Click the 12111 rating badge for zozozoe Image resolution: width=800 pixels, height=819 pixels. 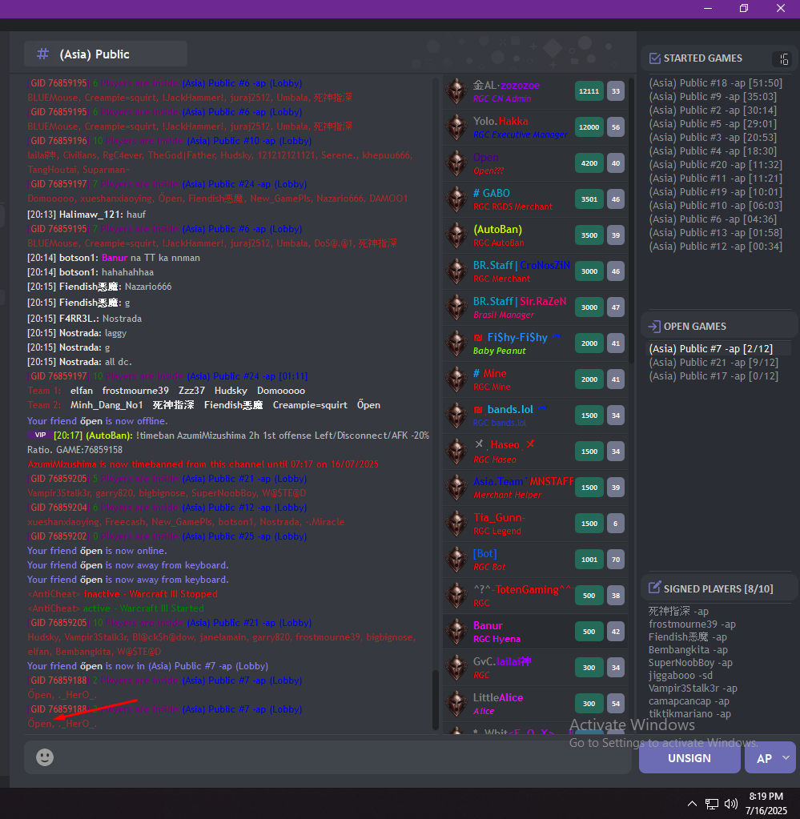click(x=589, y=91)
